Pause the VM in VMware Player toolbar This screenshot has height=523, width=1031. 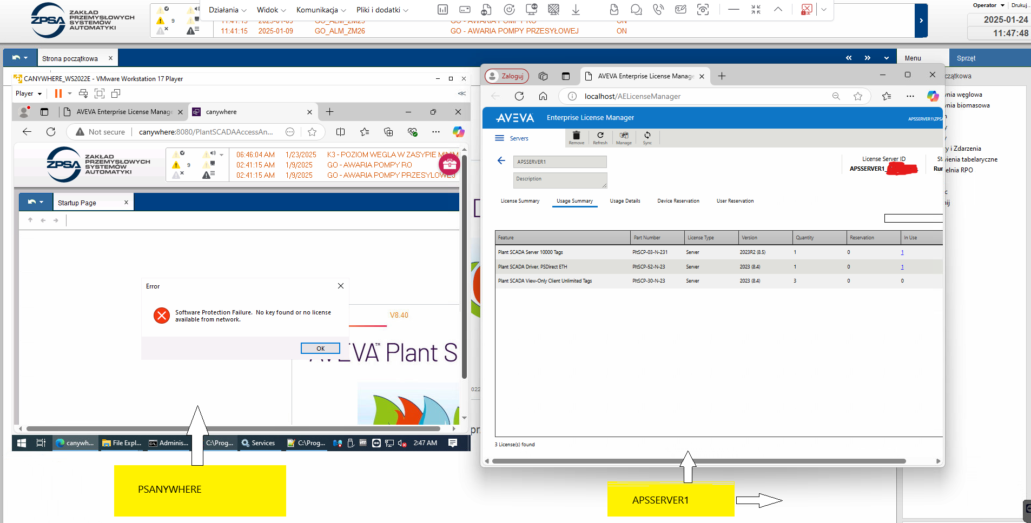point(58,93)
